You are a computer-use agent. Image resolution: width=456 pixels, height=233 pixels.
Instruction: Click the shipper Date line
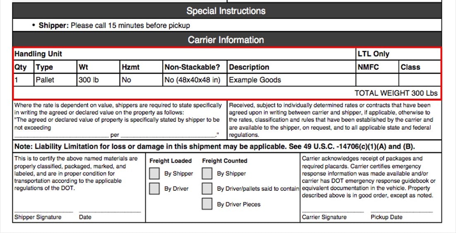(110, 212)
